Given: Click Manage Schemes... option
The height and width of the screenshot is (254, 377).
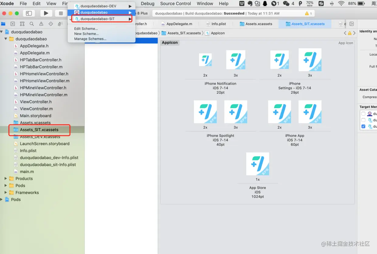Looking at the screenshot, I should (x=90, y=39).
